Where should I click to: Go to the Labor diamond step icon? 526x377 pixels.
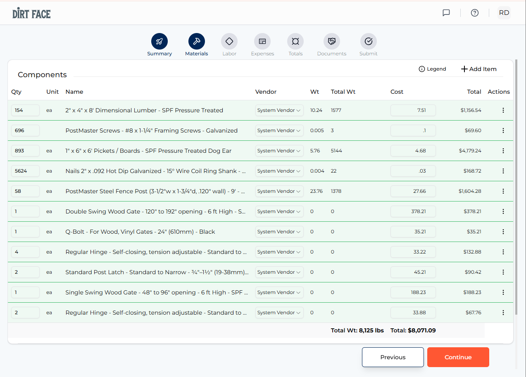pyautogui.click(x=229, y=41)
